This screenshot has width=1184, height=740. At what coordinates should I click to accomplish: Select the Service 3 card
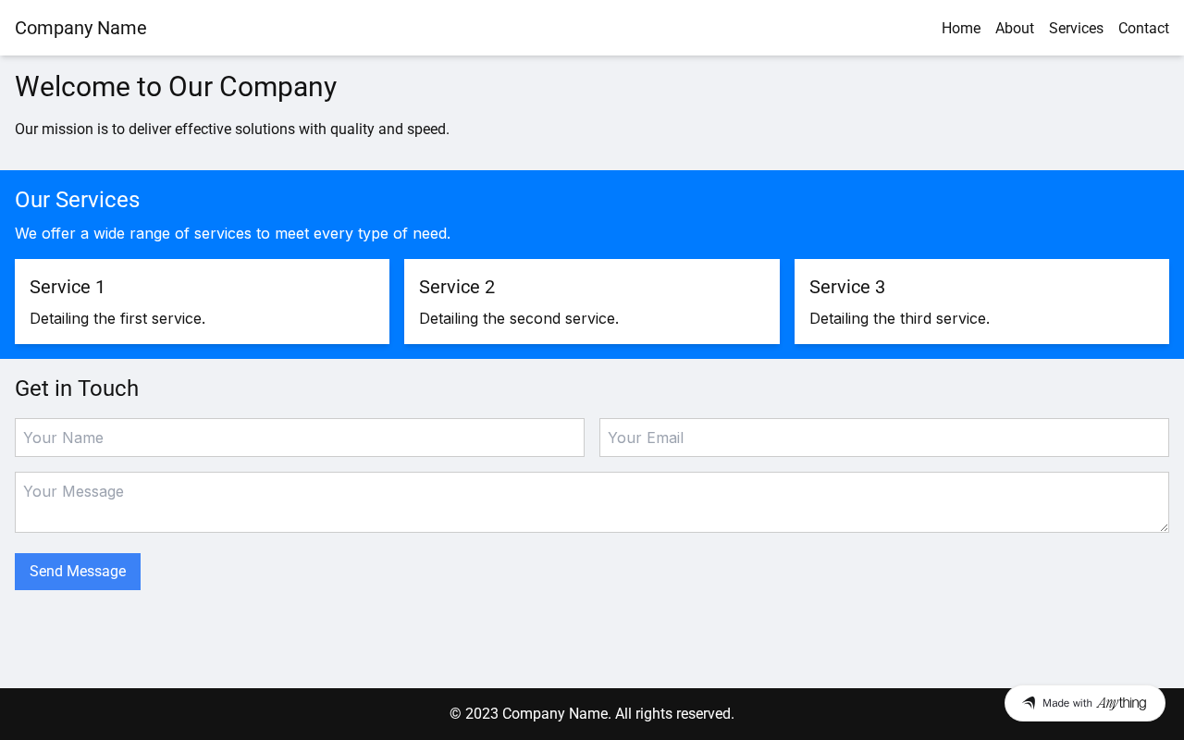pos(981,302)
